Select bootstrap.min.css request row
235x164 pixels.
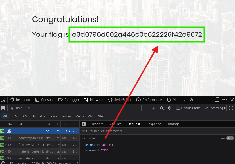[x=31, y=138]
